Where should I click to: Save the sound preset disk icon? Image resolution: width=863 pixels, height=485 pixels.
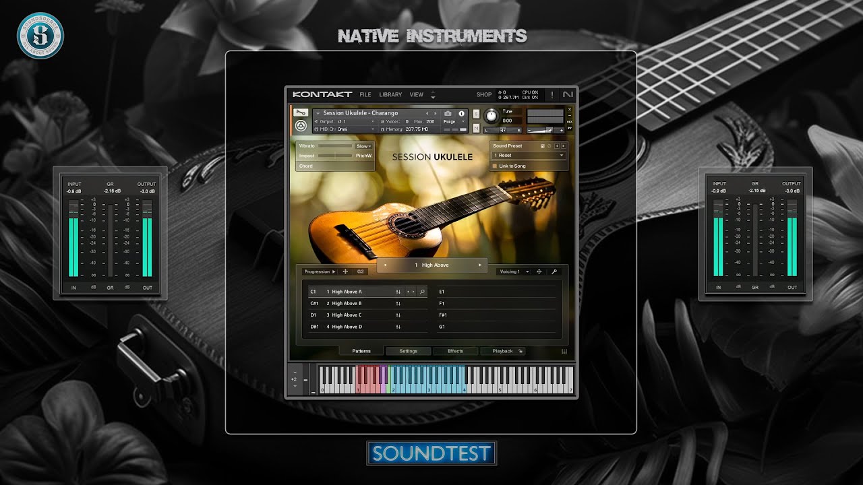542,145
